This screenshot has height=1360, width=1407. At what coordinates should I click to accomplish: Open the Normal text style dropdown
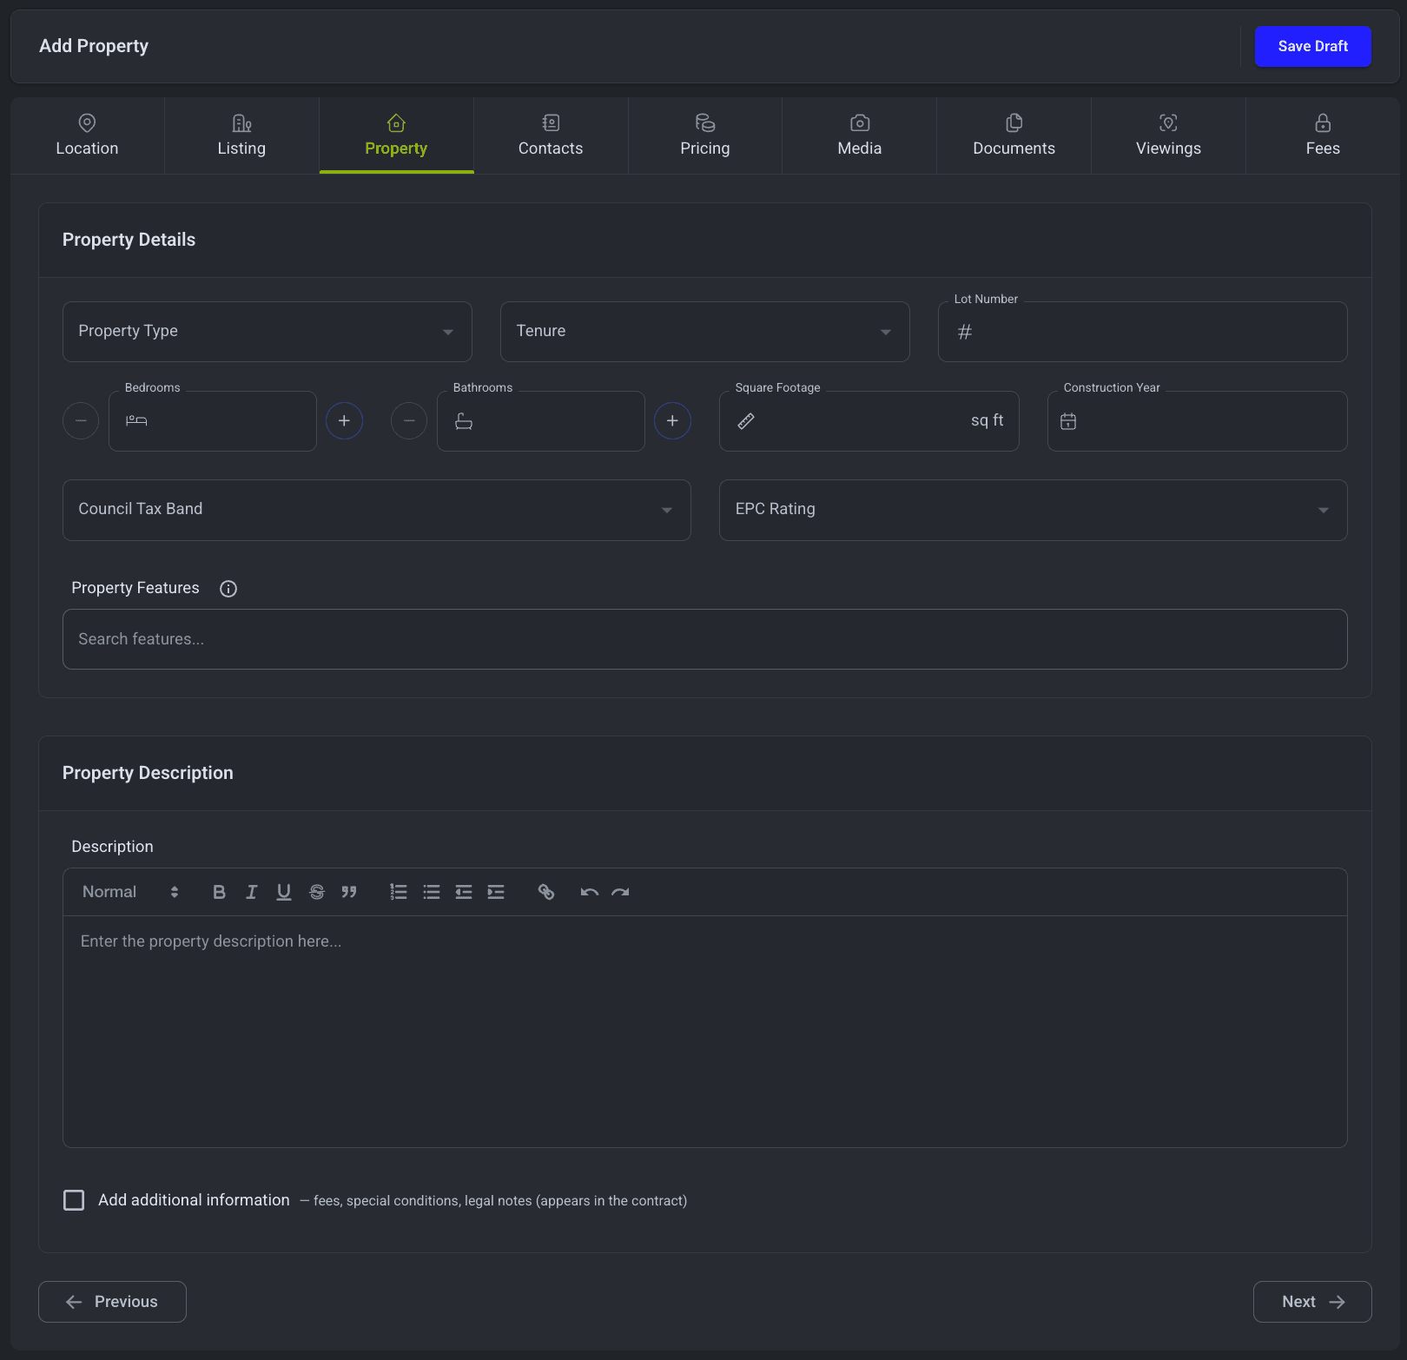tap(130, 892)
